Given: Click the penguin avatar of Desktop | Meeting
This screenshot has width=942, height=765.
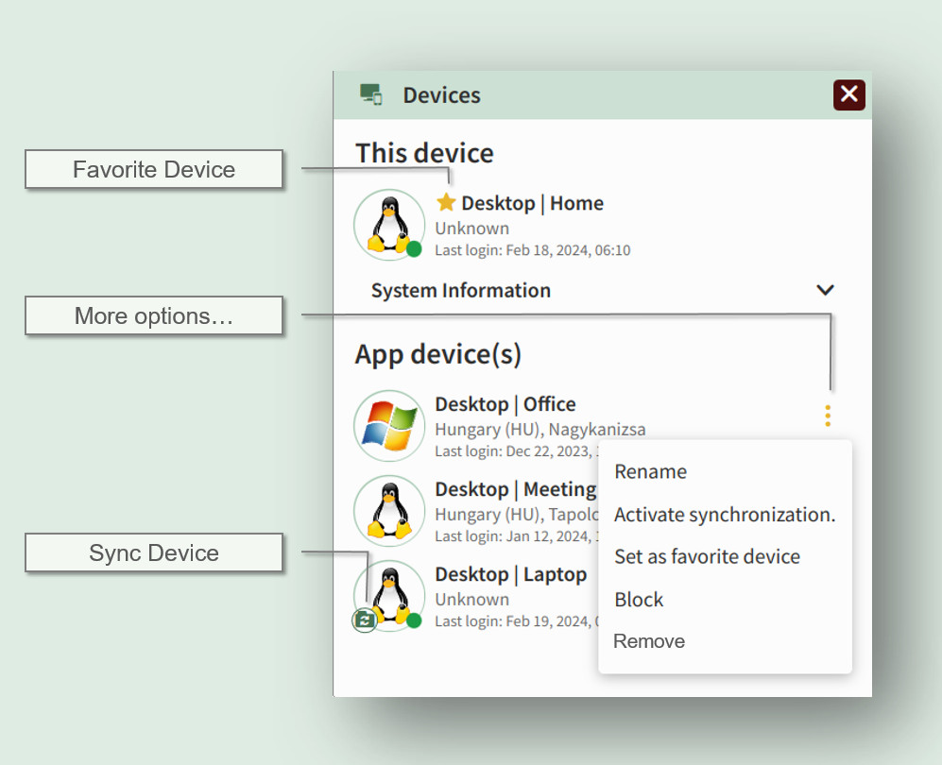Looking at the screenshot, I should click(389, 511).
